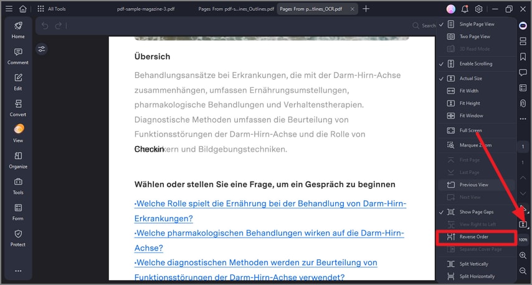532x285 pixels.
Task: Open All Tools grid menu
Action: pyautogui.click(x=51, y=9)
